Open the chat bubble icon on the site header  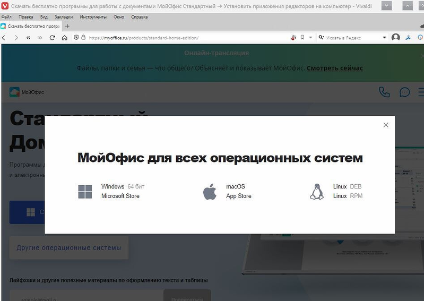pos(404,92)
